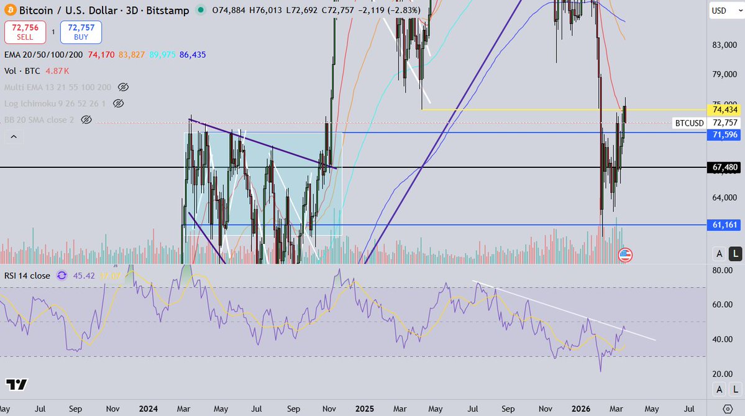This screenshot has width=745, height=416.
Task: Click the 72,756 SELL button
Action: pos(25,32)
